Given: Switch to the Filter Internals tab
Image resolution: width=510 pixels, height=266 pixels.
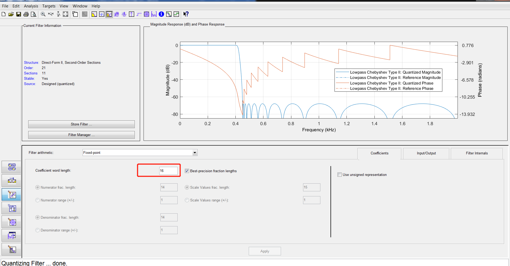Looking at the screenshot, I should coord(477,153).
